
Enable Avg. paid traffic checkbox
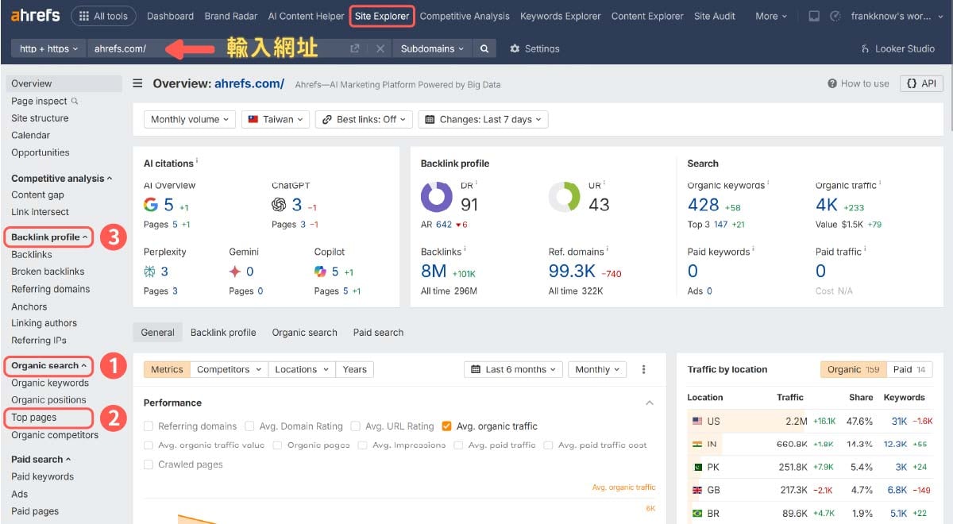coord(458,445)
